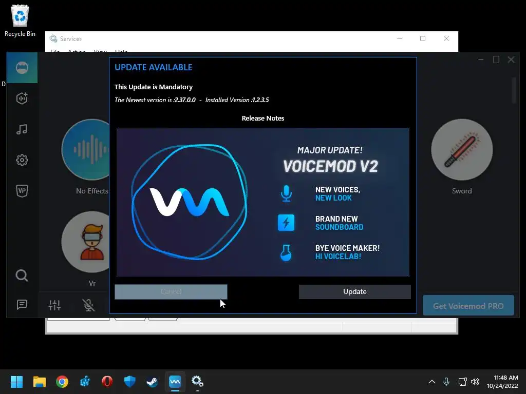Open the Voicelab icon in sidebar
This screenshot has height=394, width=526.
pos(22,98)
